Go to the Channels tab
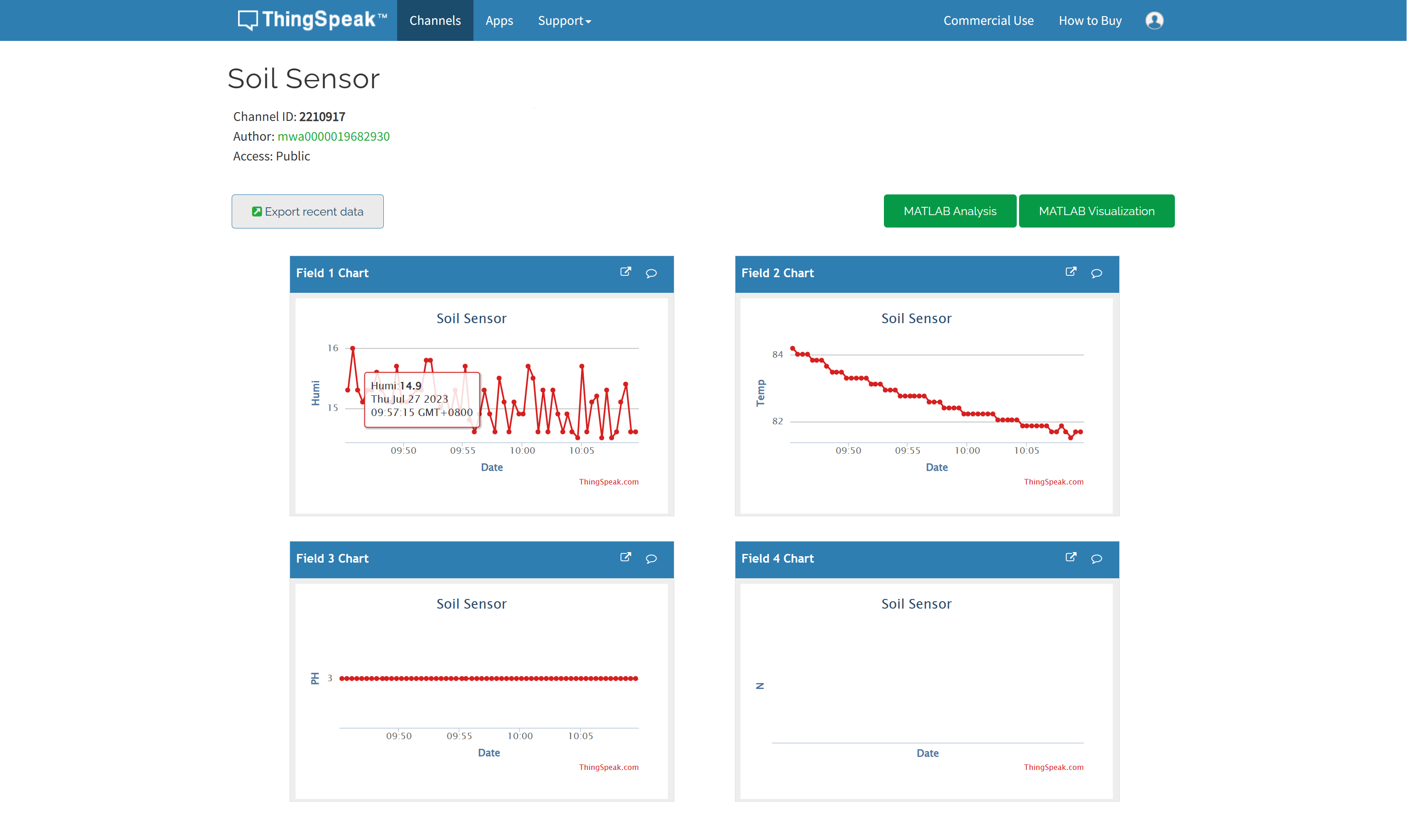This screenshot has width=1407, height=815. pos(435,21)
